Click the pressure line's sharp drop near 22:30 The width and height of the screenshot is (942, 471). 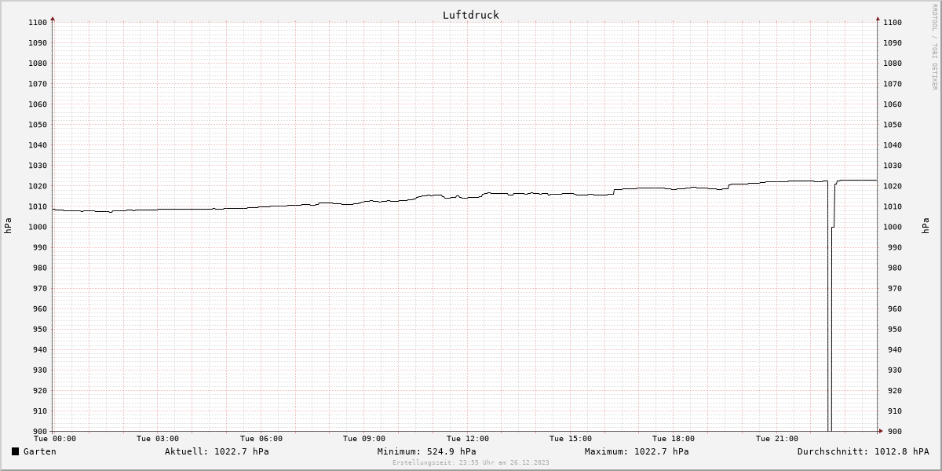[830, 306]
